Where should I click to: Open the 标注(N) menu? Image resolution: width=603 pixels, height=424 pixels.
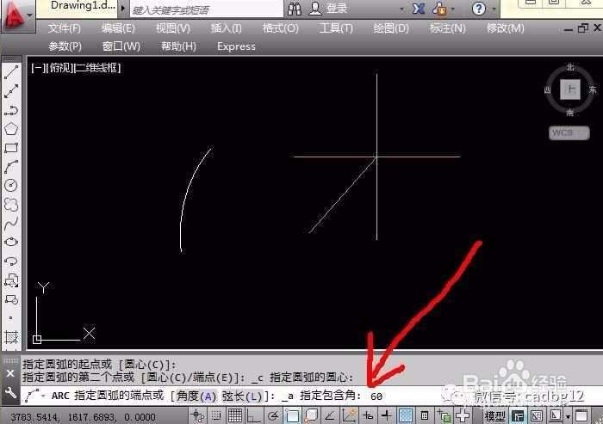pos(448,28)
